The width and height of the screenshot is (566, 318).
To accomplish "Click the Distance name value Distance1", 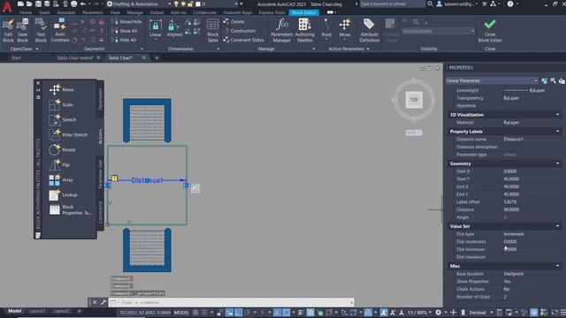I will point(513,140).
